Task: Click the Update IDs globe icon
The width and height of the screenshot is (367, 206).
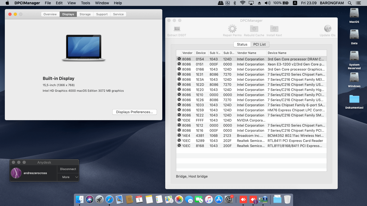Action: pyautogui.click(x=328, y=28)
